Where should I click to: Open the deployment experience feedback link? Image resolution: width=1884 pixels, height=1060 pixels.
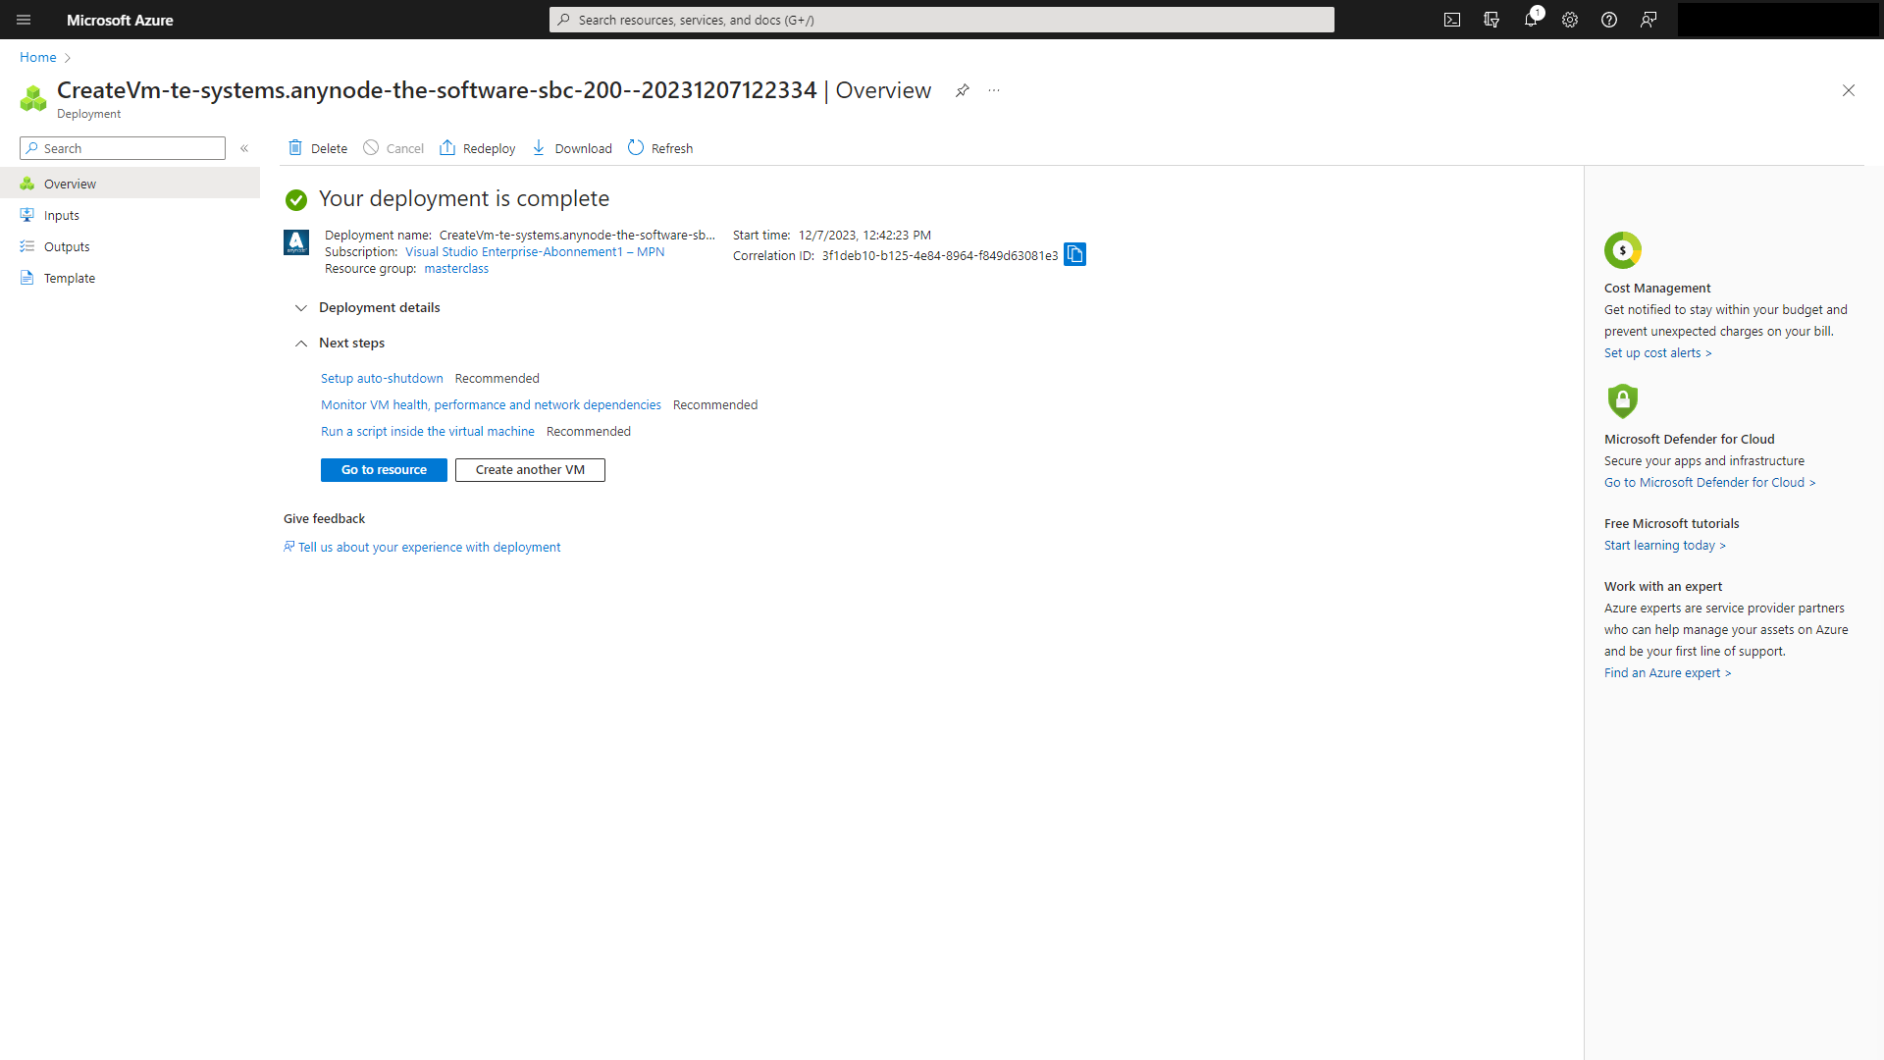tap(422, 547)
